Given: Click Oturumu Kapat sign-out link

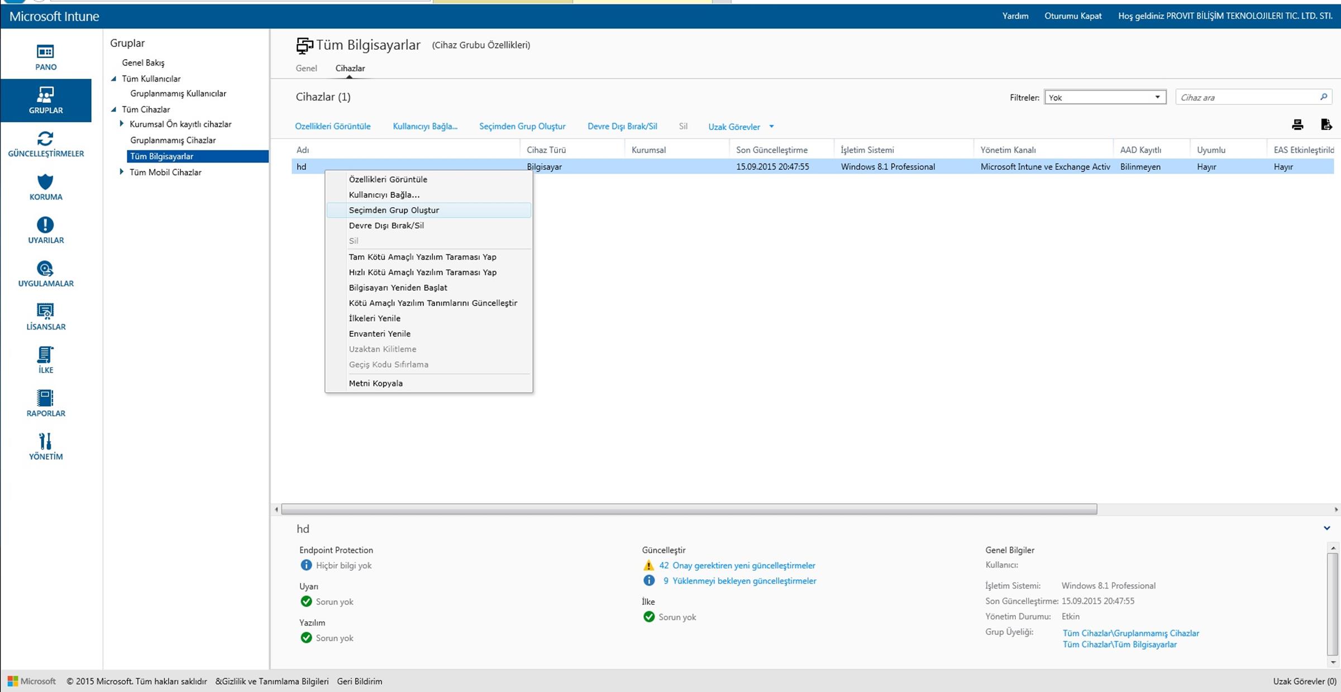Looking at the screenshot, I should (x=1073, y=16).
